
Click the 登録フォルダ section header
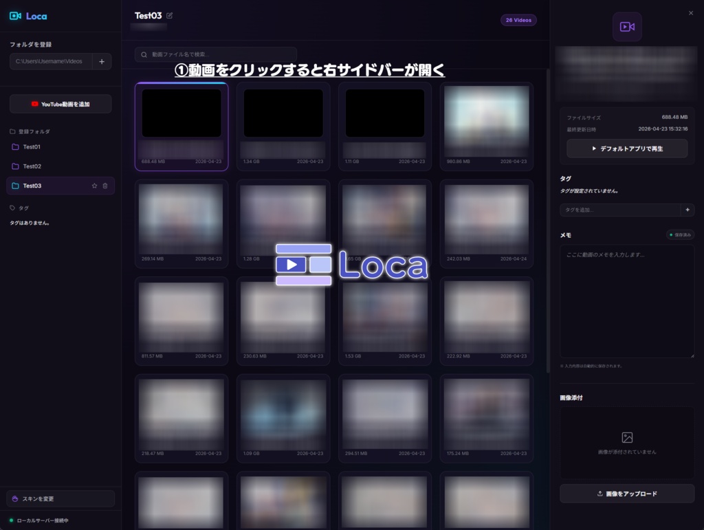coord(30,131)
